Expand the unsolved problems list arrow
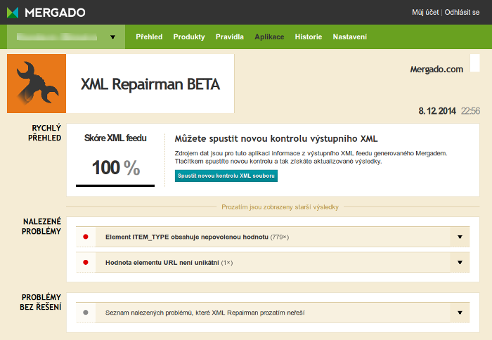 coord(460,313)
